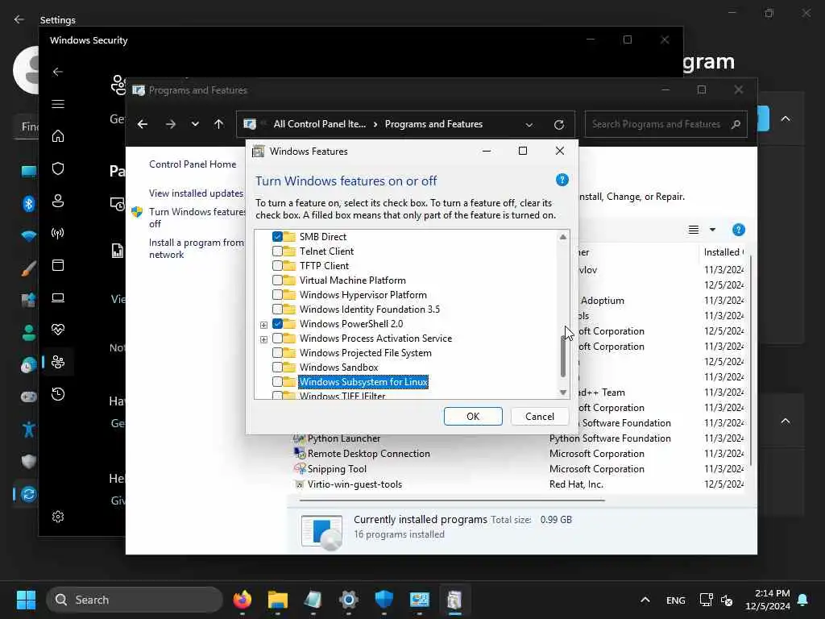Open recent locations dropdown in Programs and Features

[x=195, y=124]
